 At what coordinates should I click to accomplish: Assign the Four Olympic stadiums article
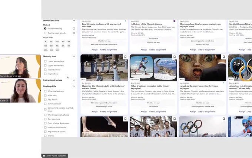(94, 50)
